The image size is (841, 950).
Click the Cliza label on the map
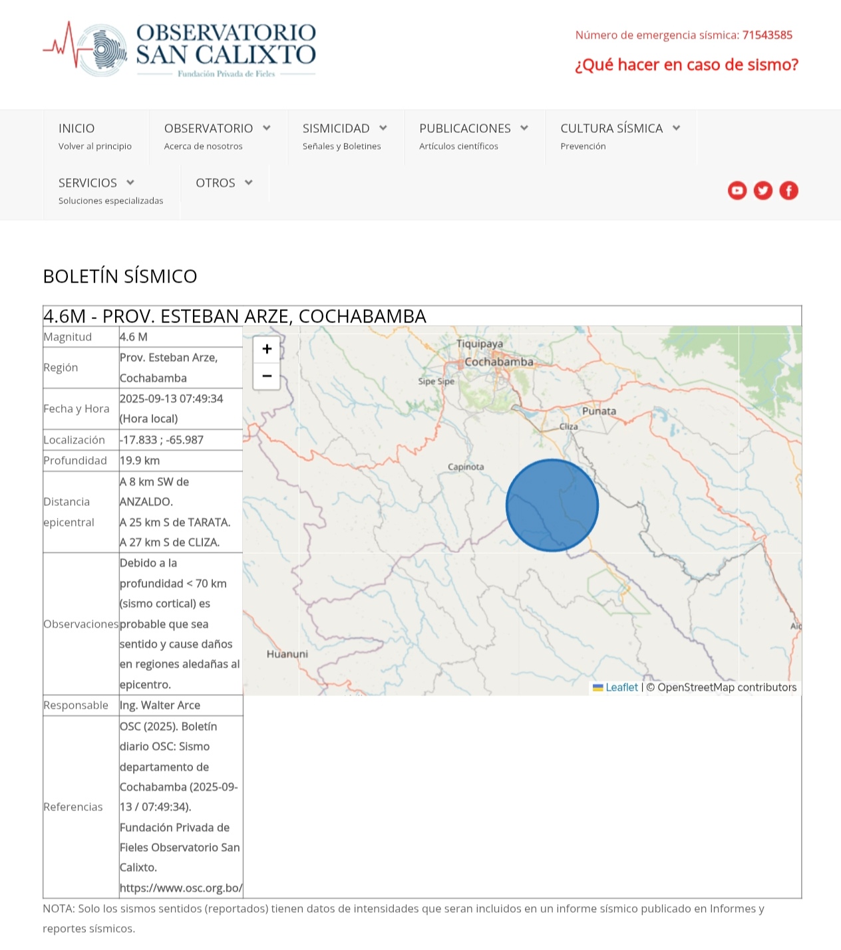569,427
